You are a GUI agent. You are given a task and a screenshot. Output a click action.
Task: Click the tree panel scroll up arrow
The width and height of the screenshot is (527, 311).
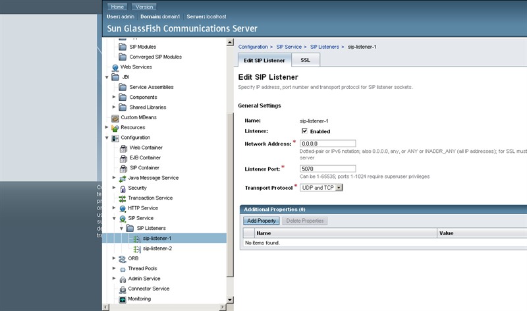tap(230, 42)
